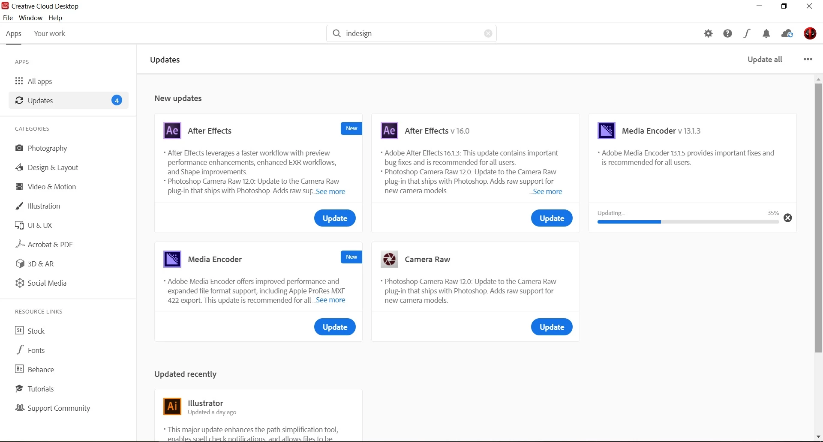Image resolution: width=823 pixels, height=442 pixels.
Task: Click the Updated recently heading
Action: tap(186, 374)
